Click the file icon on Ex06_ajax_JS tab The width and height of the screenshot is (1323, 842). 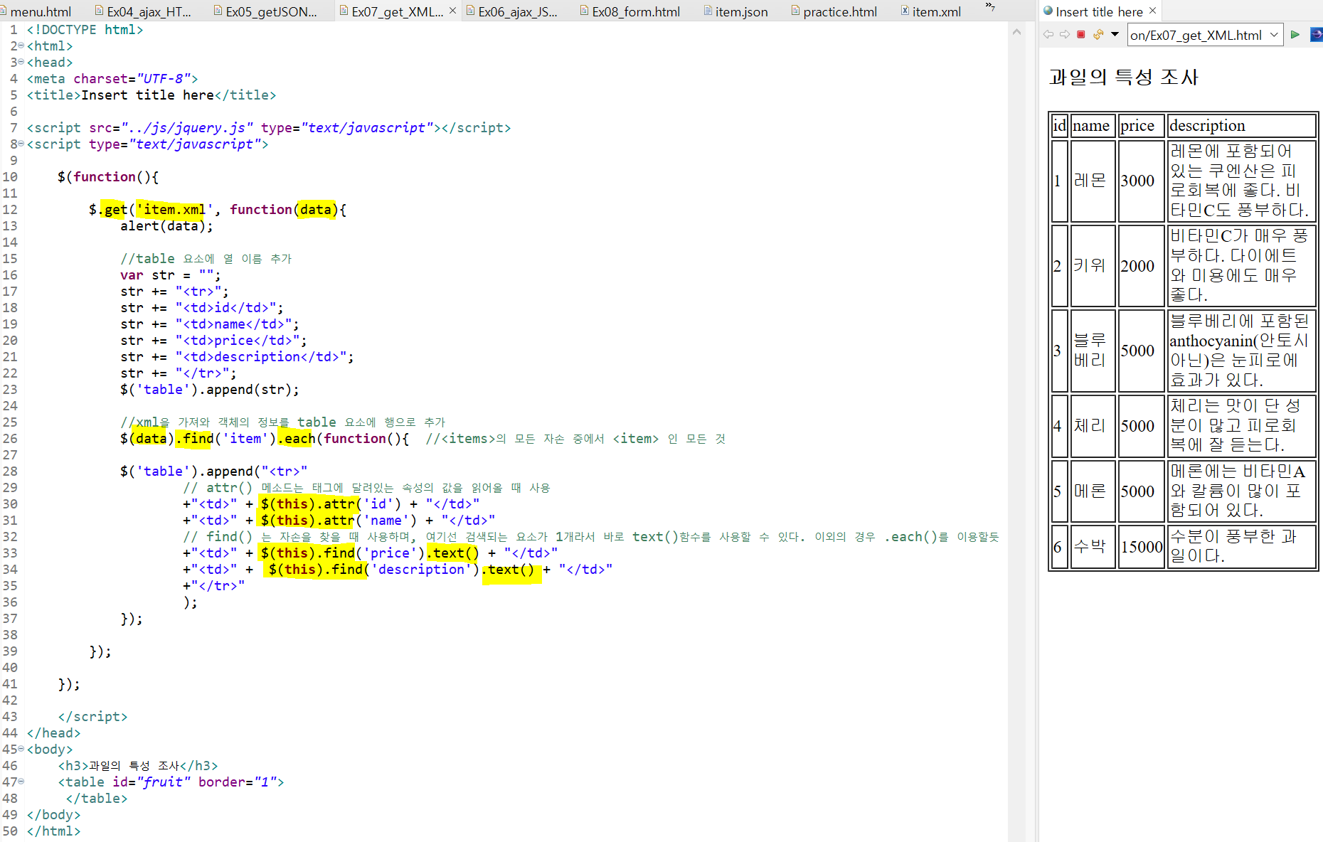pos(471,11)
